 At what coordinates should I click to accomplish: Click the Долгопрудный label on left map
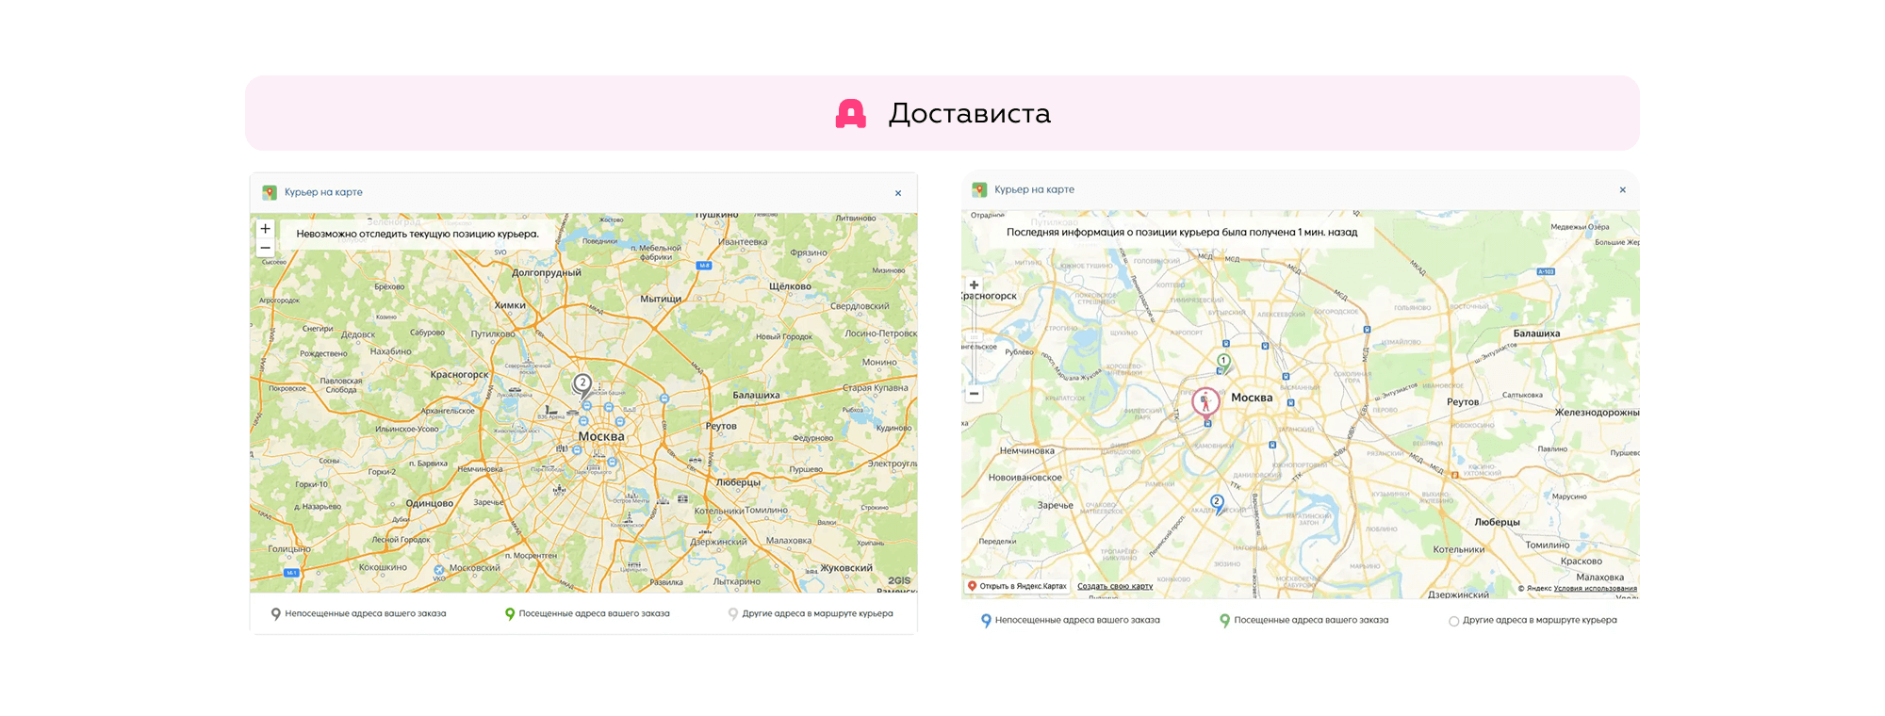point(547,273)
